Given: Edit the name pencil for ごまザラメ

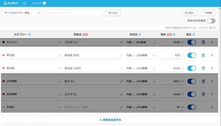Looking at the screenshot, I should (x=121, y=42).
